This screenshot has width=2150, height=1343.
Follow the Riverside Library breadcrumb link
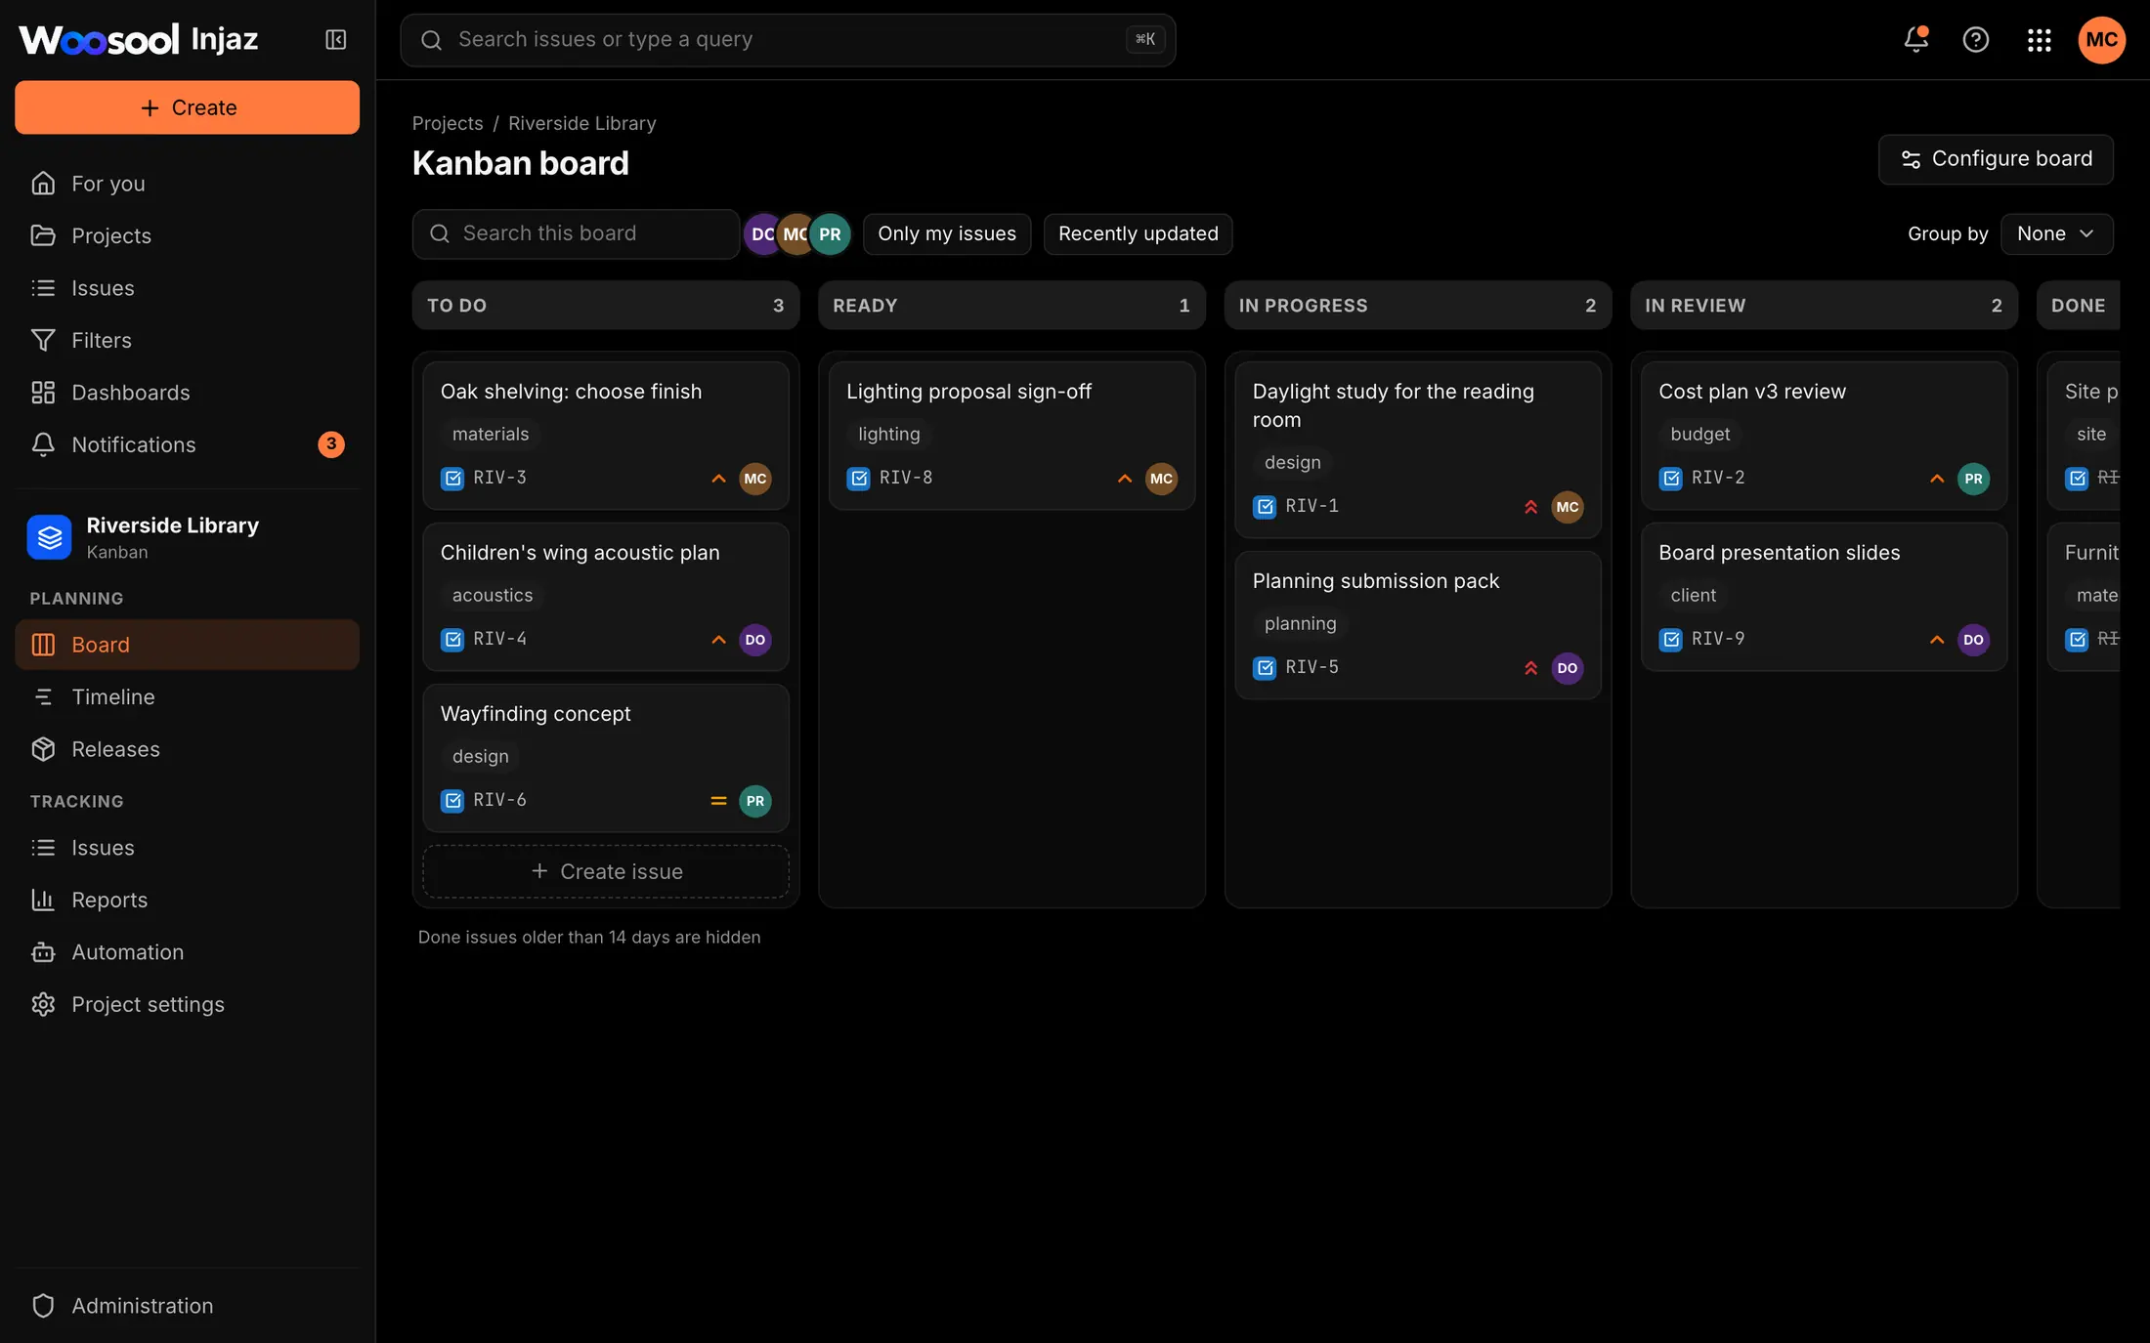tap(582, 123)
